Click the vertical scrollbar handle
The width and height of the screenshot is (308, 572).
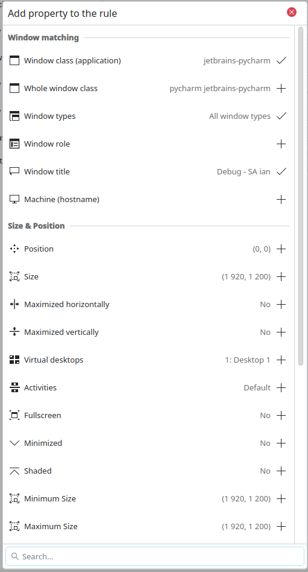[301, 196]
